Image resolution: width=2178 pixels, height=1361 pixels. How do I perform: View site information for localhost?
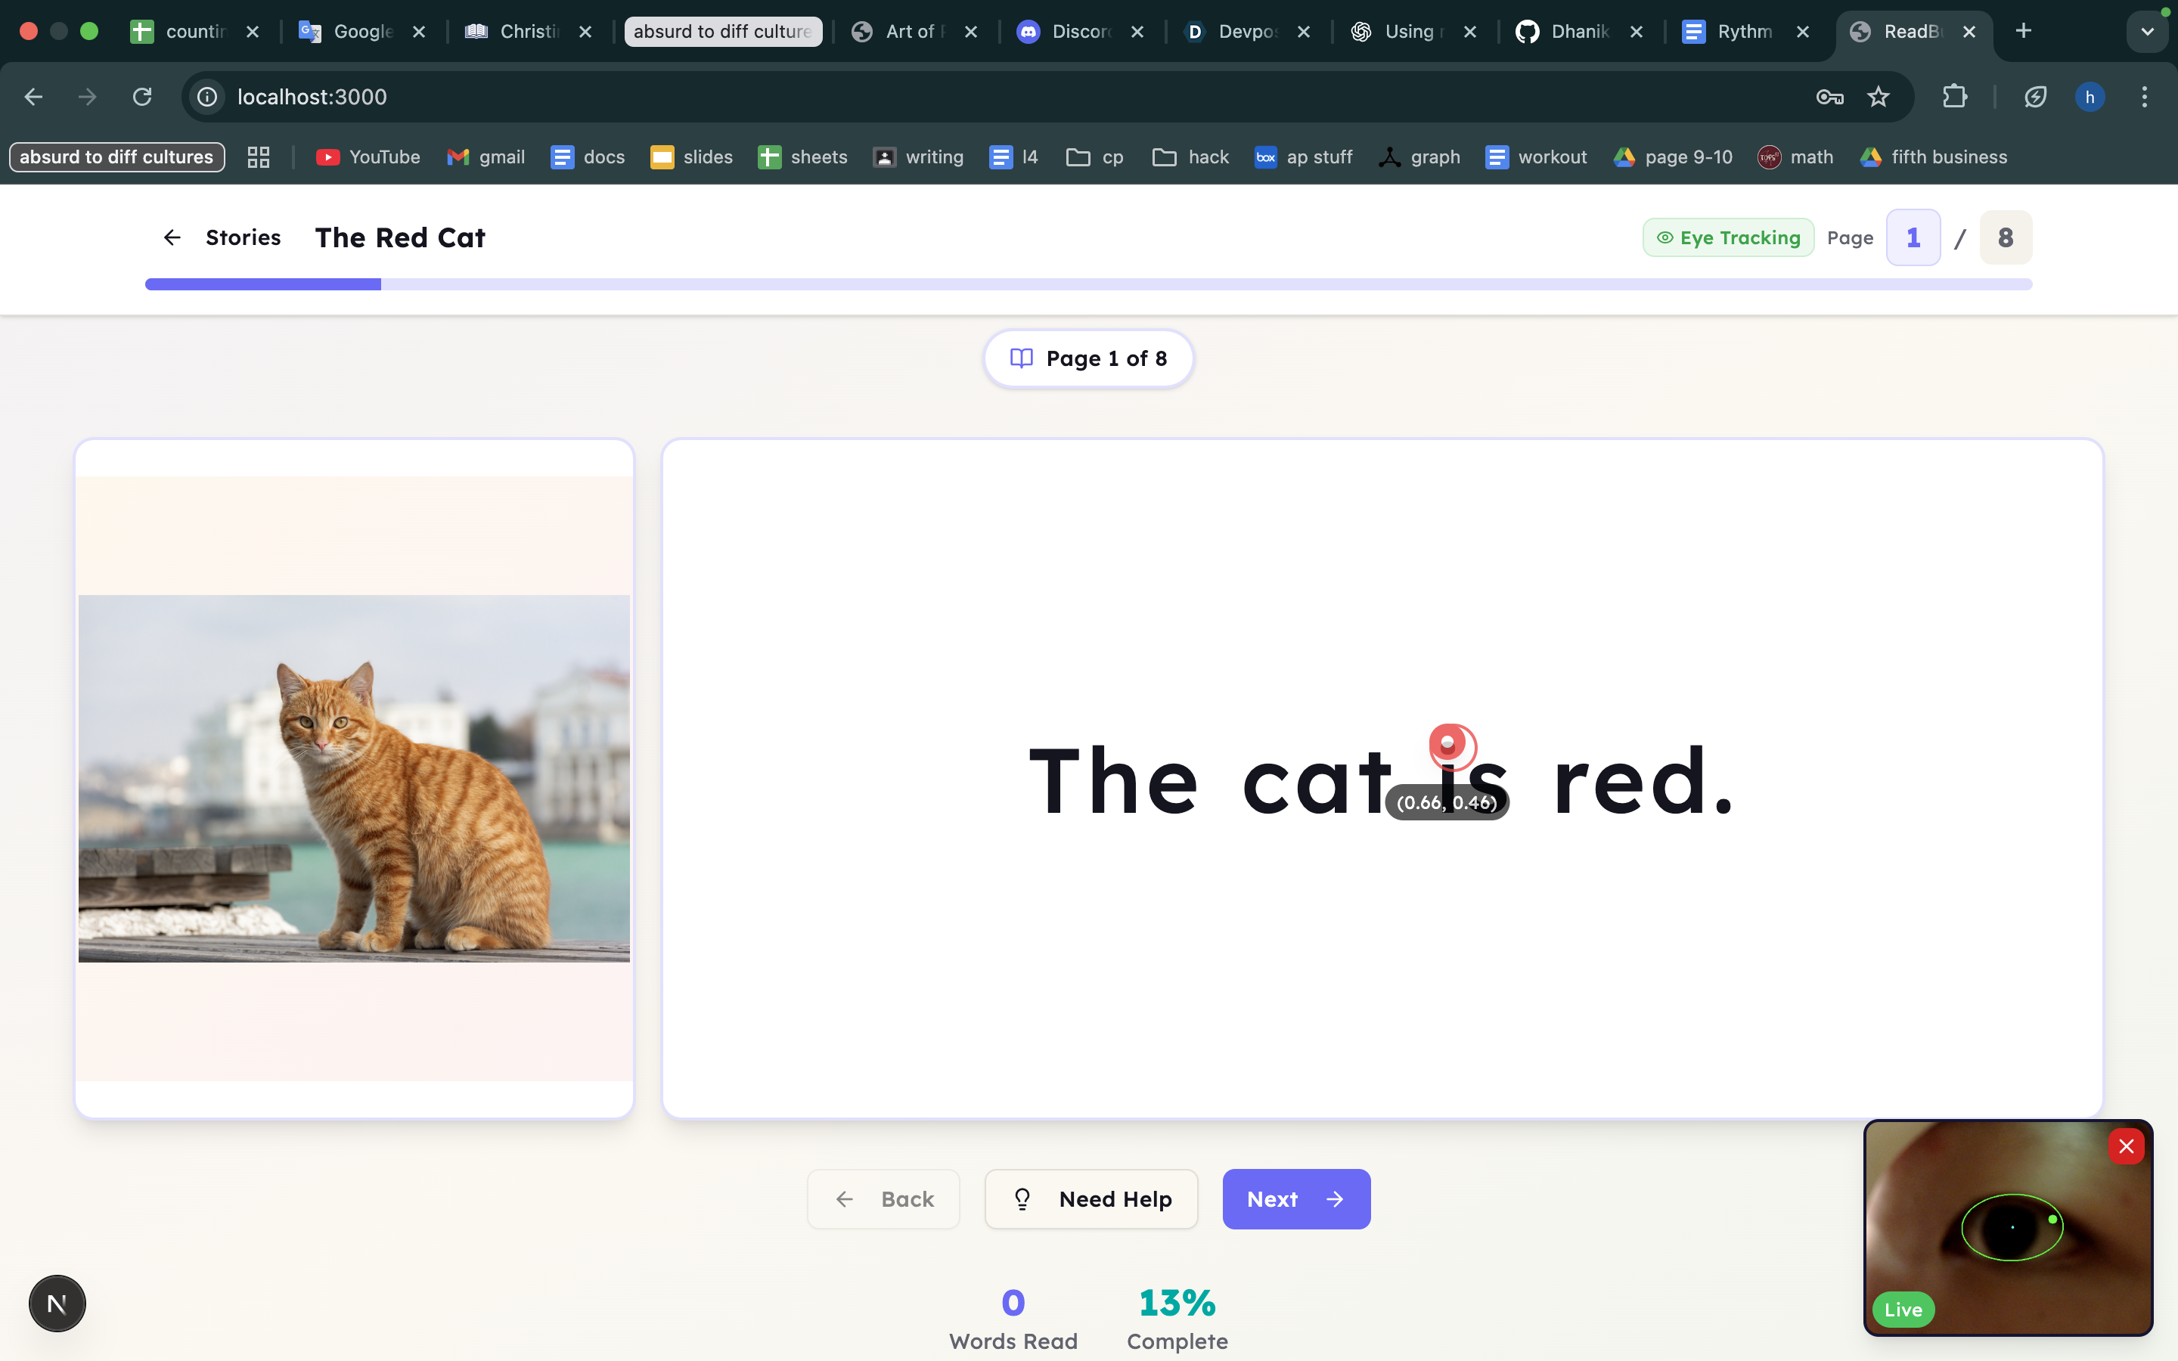208,98
